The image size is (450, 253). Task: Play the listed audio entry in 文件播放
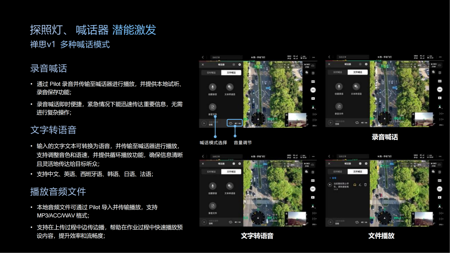click(330, 185)
